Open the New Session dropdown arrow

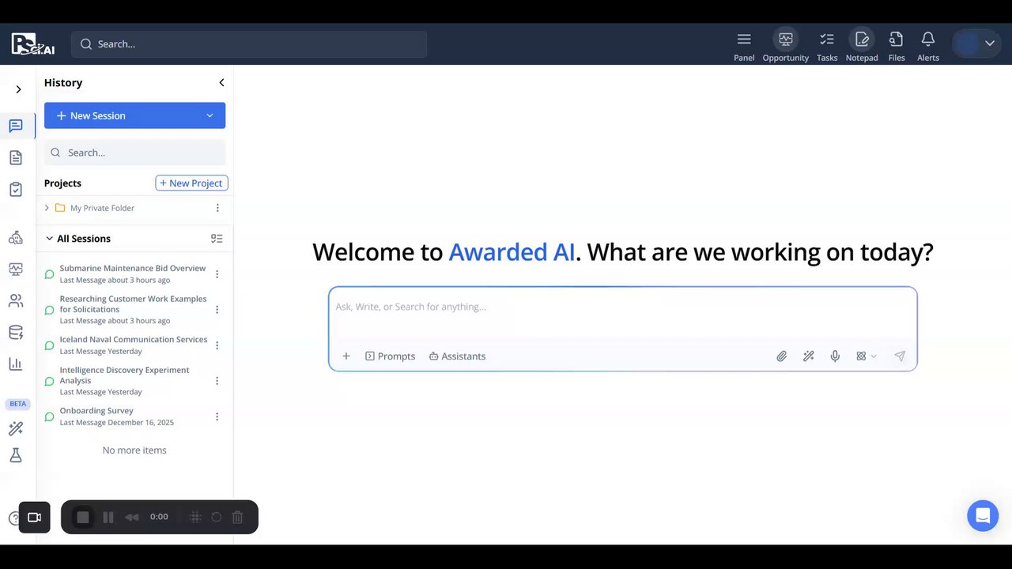210,115
